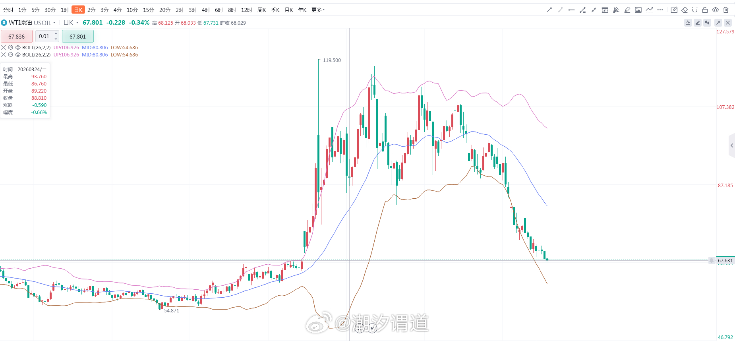Switch to the 4分 timeframe
735x341 pixels.
tap(118, 10)
